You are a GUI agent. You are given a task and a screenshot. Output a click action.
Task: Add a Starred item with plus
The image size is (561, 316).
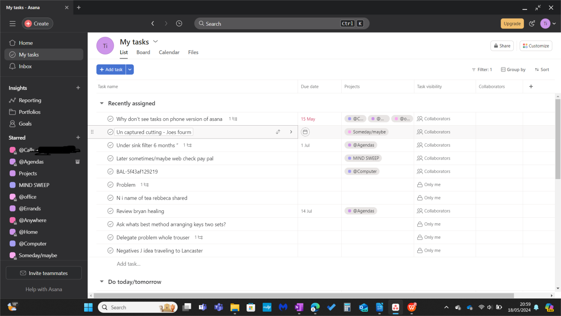pyautogui.click(x=78, y=137)
